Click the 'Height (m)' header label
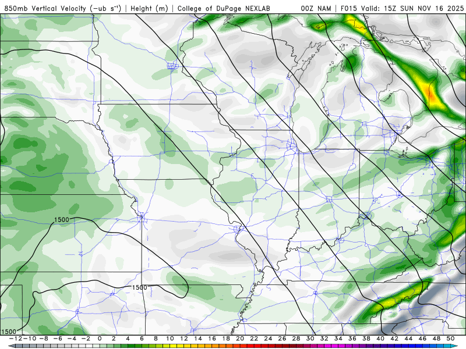466x349 pixels. pyautogui.click(x=150, y=8)
